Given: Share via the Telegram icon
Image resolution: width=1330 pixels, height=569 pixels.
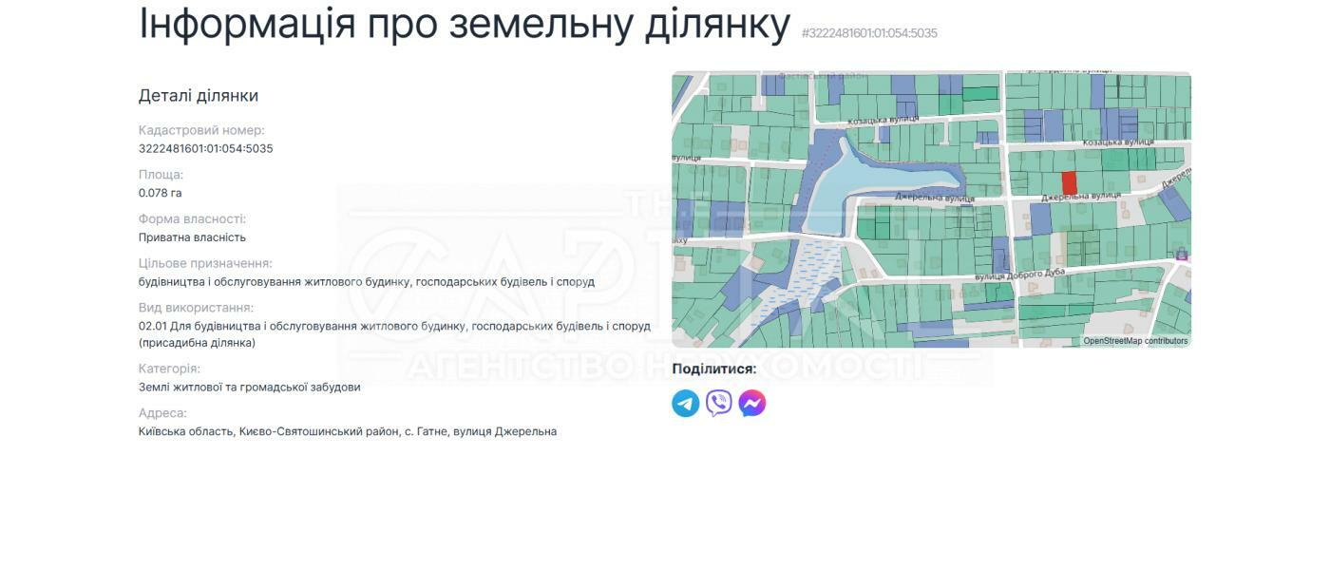Looking at the screenshot, I should 686,404.
